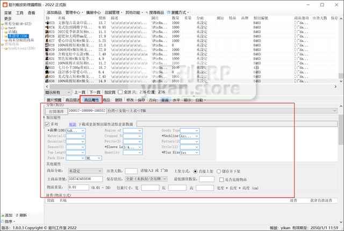344x231 pixels.
Task: Click the application icon in title bar
Action: 4,4
